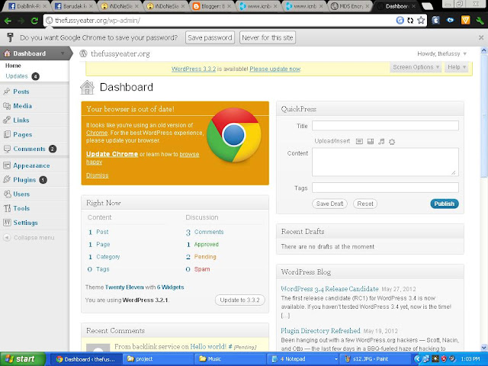Open the Tools menu

coord(21,208)
